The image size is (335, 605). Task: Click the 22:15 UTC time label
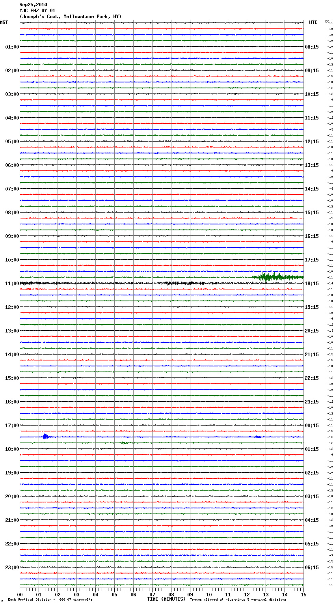[312, 378]
